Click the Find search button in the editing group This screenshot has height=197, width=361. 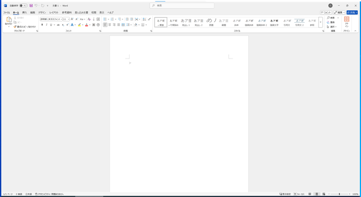331,18
